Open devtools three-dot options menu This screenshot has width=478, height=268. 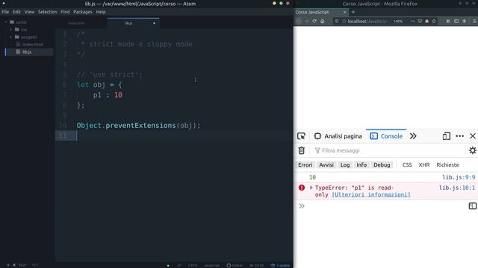(460, 136)
